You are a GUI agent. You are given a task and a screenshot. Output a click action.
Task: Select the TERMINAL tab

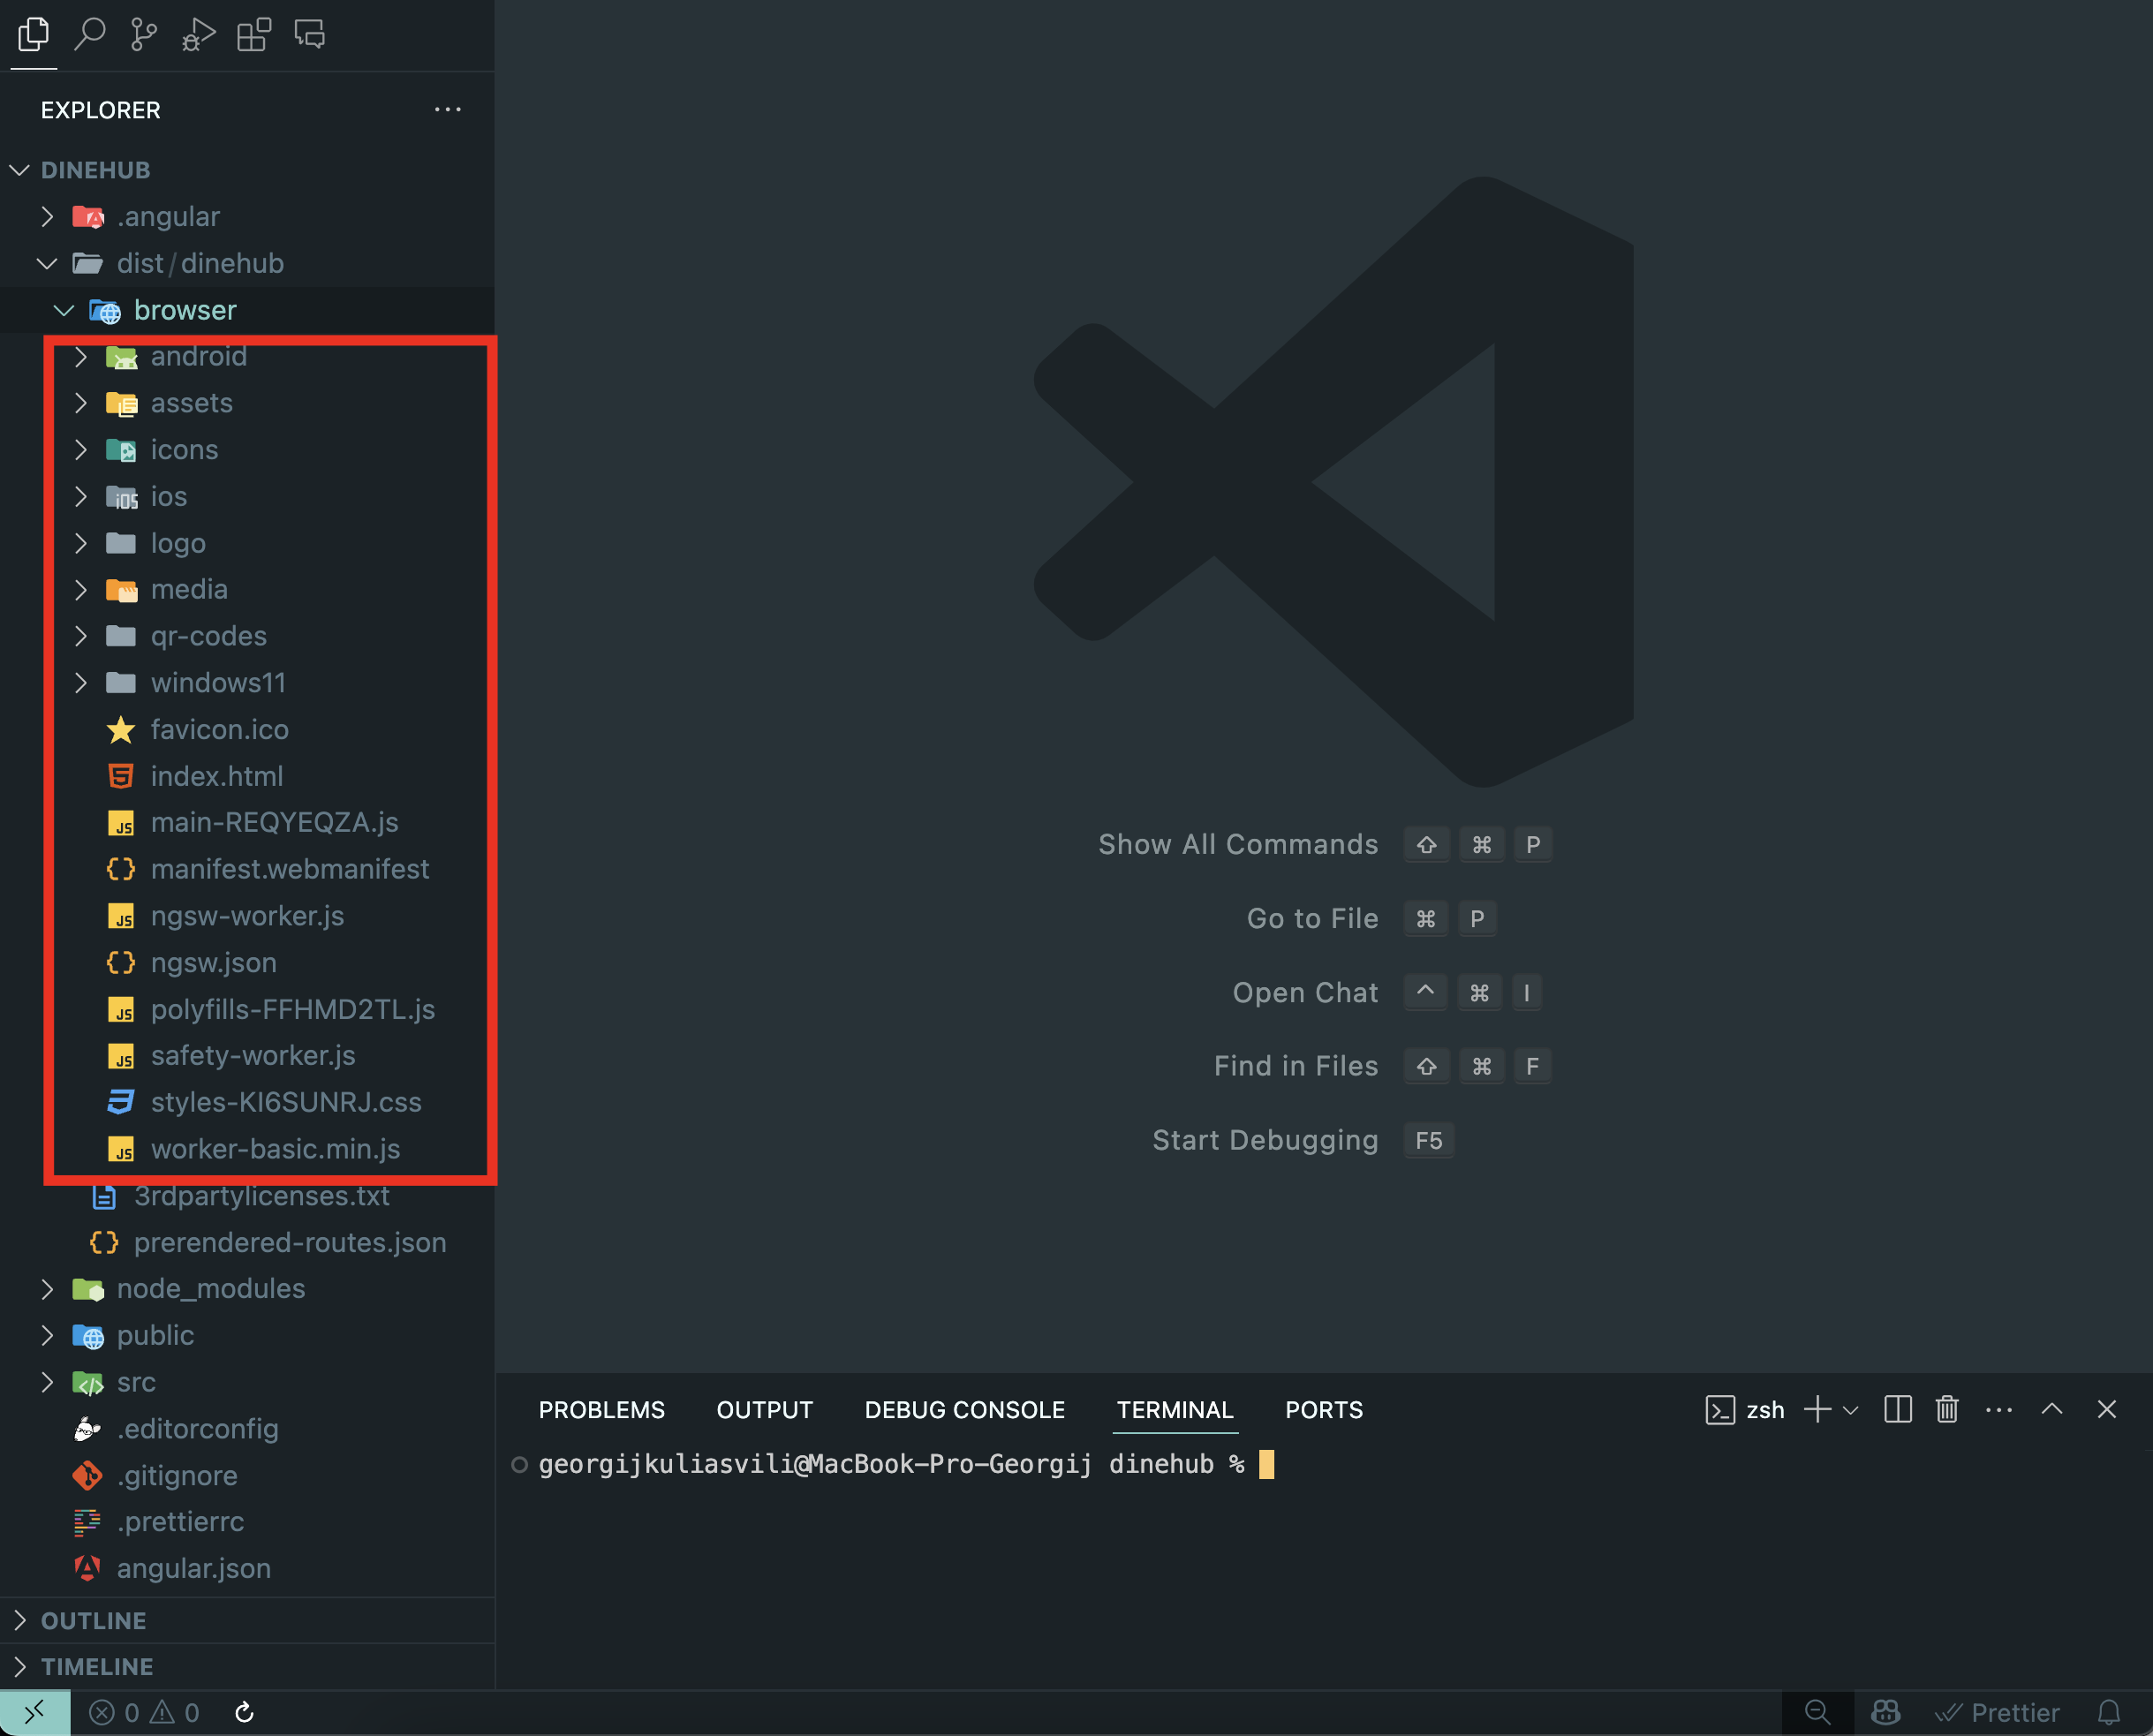pyautogui.click(x=1174, y=1410)
